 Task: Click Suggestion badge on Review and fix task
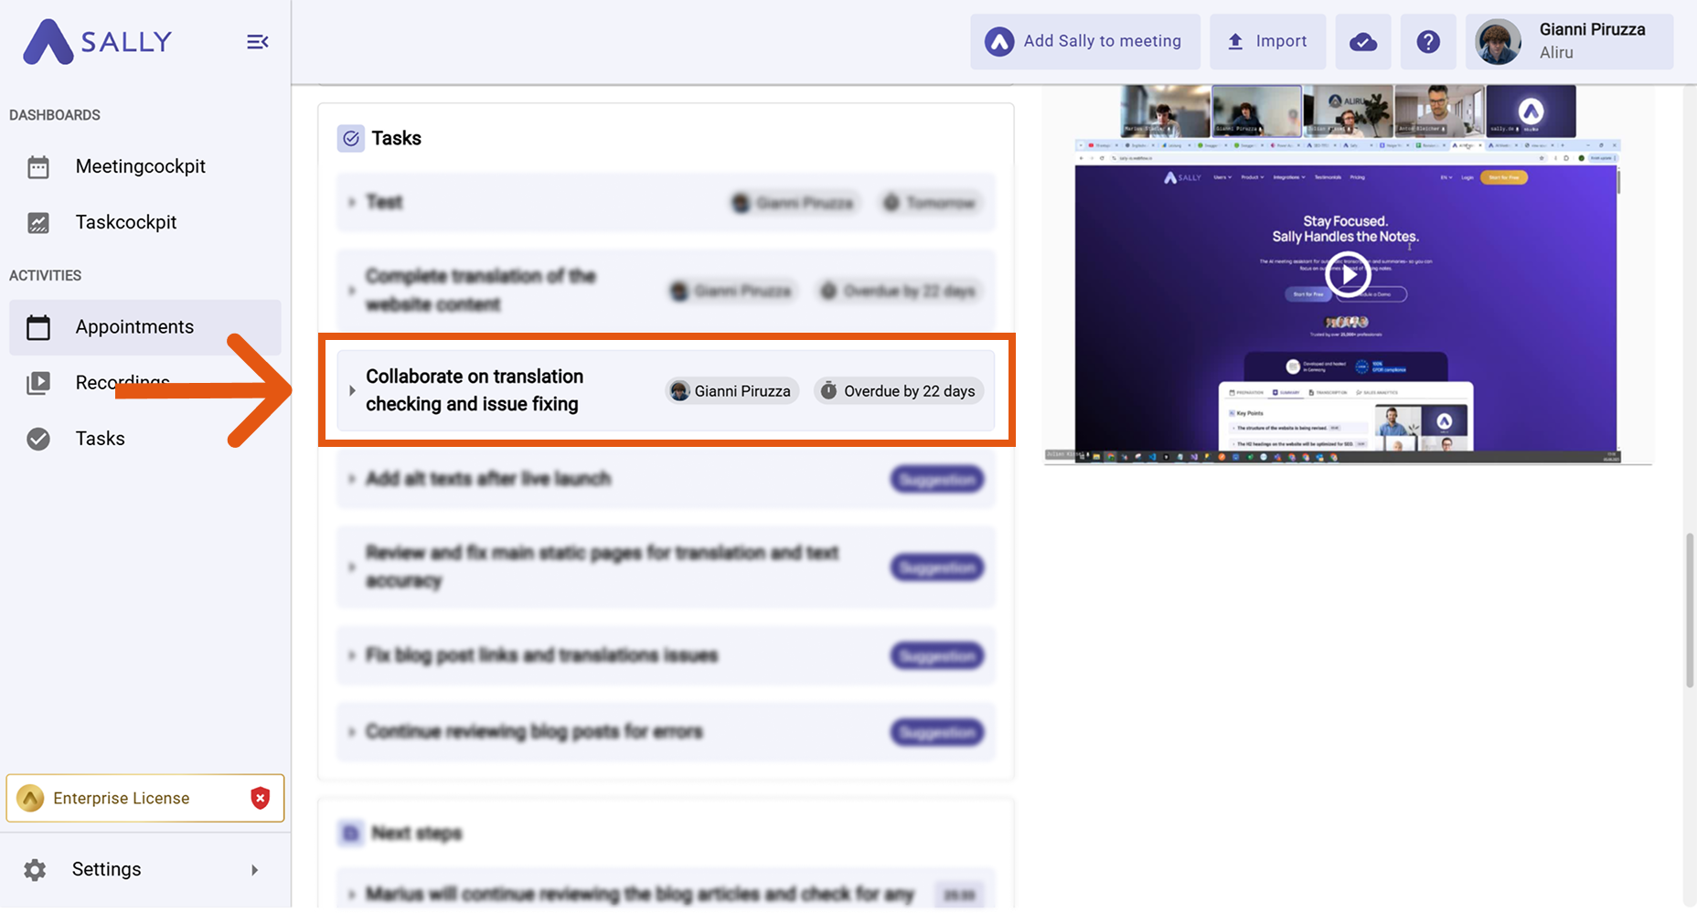[x=937, y=568]
